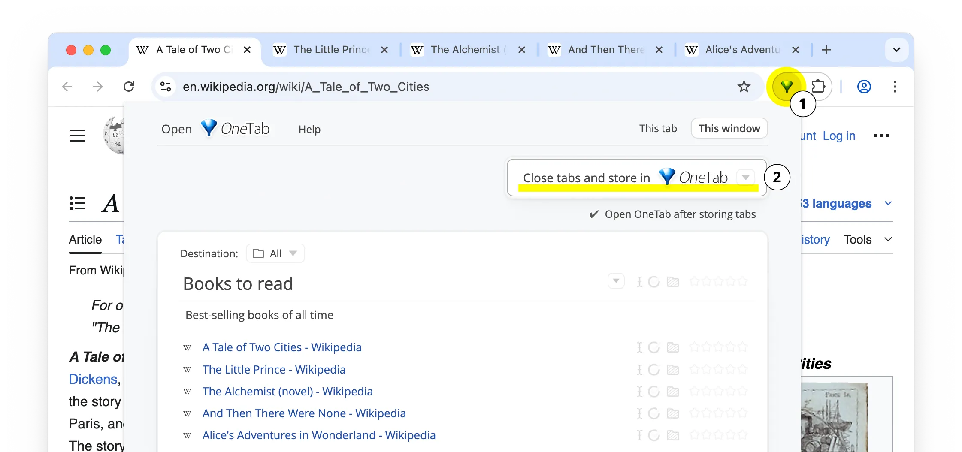Viewport: 962px width, 452px height.
Task: Switch to The Alchemist browser tab
Action: coord(465,50)
